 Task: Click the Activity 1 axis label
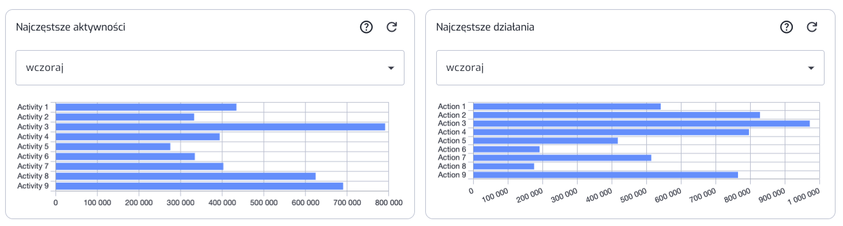33,107
